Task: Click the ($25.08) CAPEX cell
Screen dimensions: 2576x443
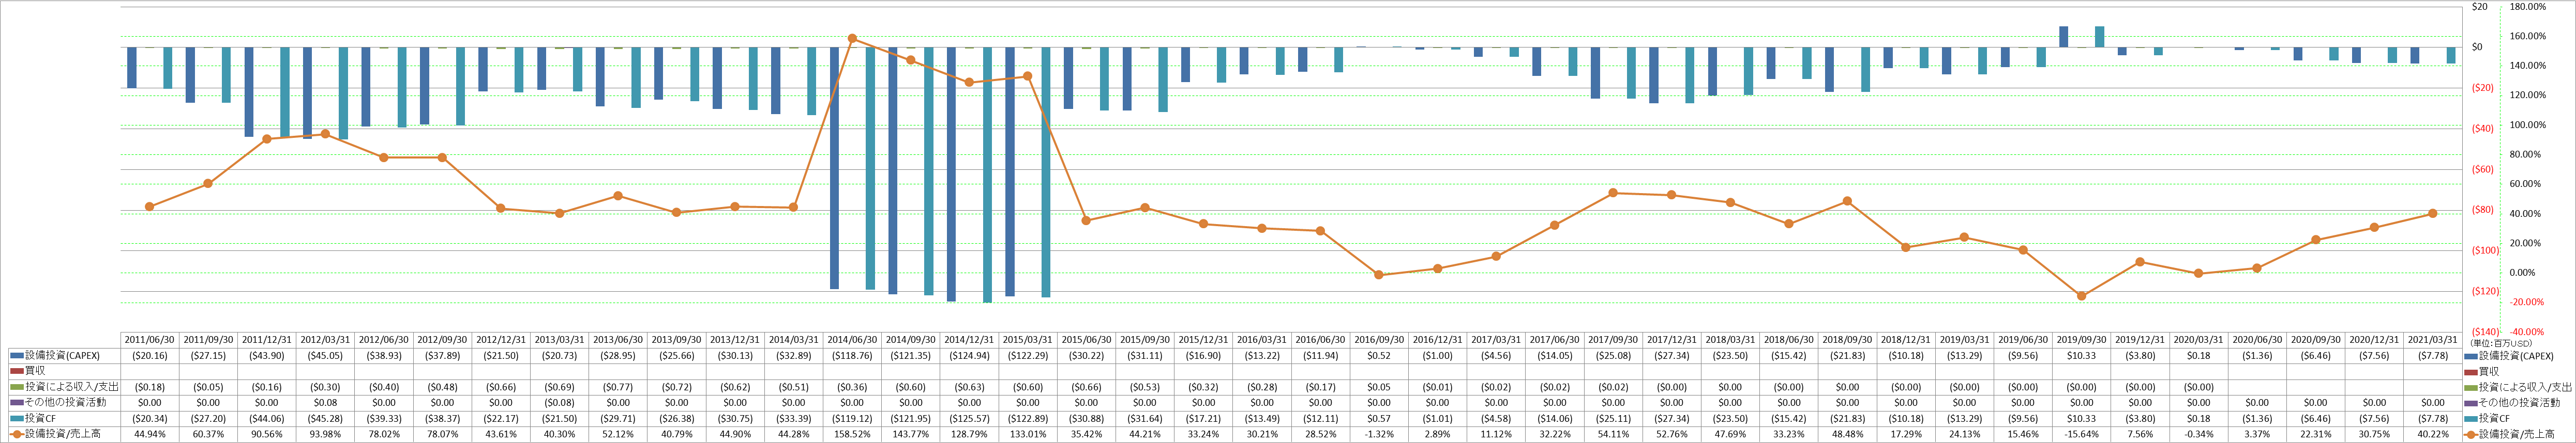Action: [1613, 355]
